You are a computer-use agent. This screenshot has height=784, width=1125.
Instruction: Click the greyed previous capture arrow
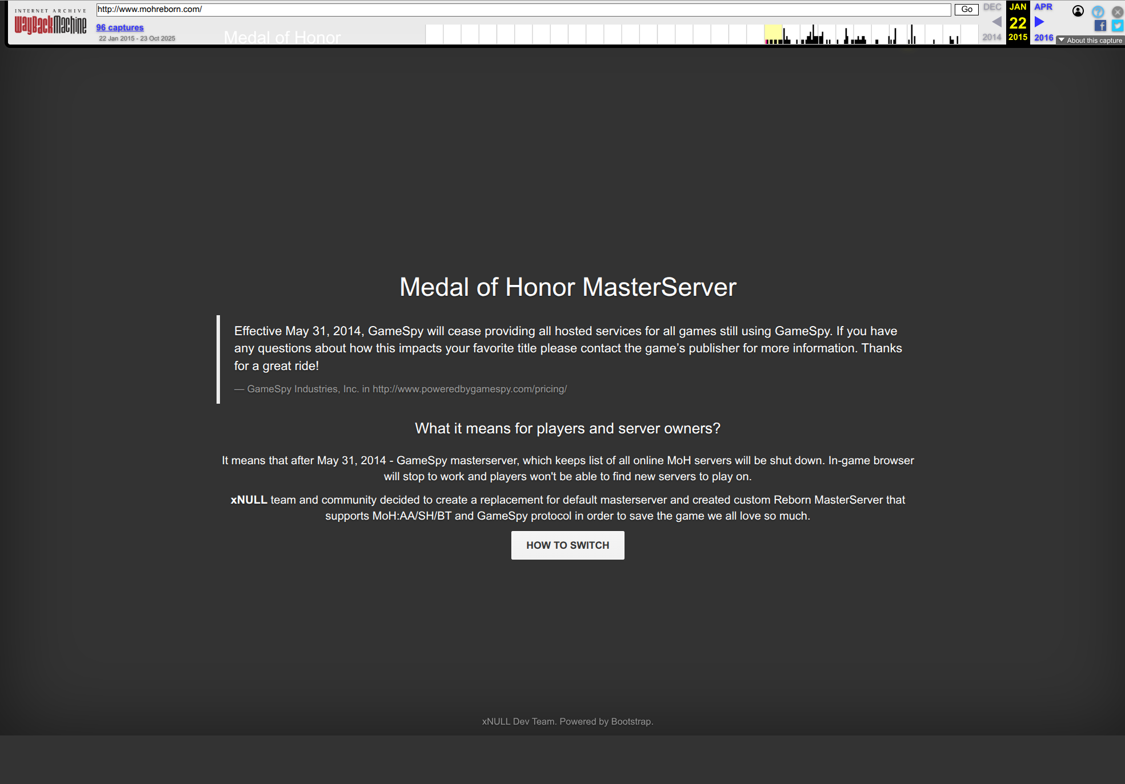(x=996, y=22)
